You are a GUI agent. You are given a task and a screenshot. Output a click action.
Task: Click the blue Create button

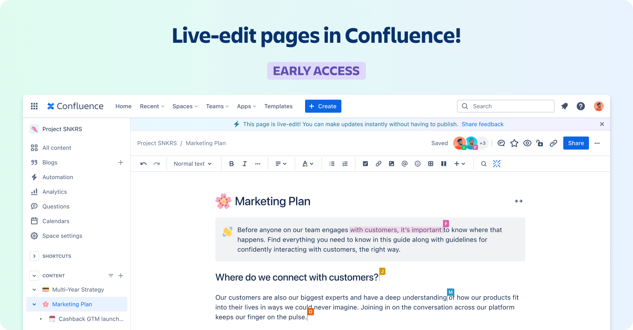[x=323, y=106]
